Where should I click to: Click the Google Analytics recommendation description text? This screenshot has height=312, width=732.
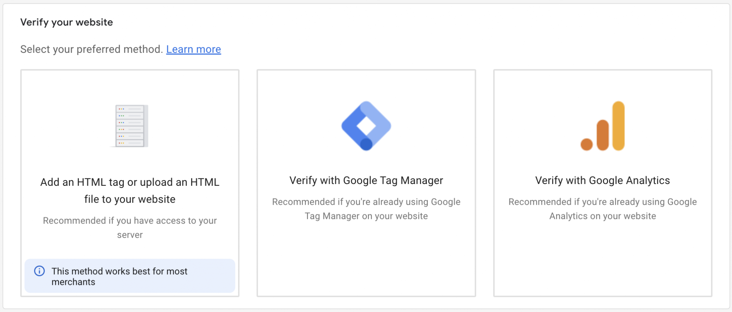coord(602,209)
